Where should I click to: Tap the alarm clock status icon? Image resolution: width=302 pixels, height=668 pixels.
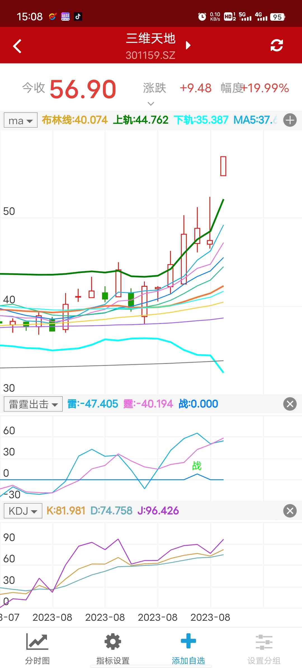pos(202,17)
